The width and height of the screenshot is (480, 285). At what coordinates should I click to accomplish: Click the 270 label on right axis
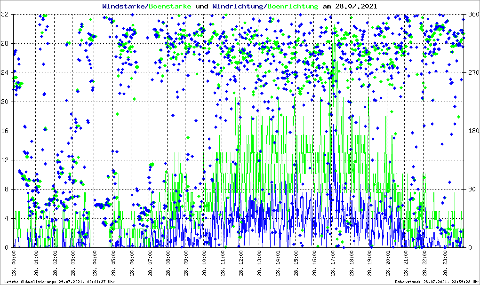(472, 73)
